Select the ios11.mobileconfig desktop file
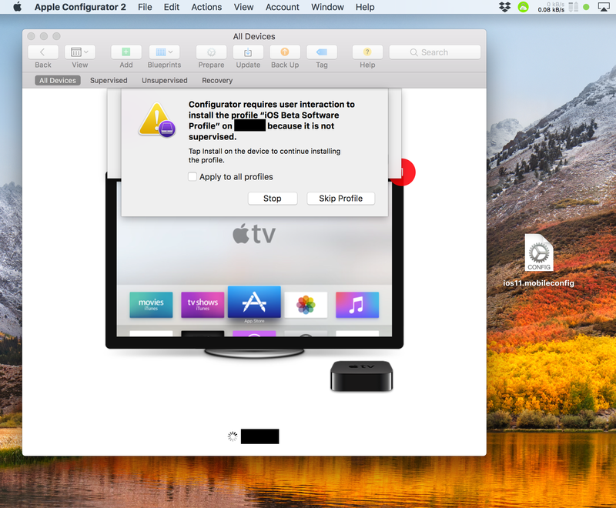 pyautogui.click(x=538, y=260)
